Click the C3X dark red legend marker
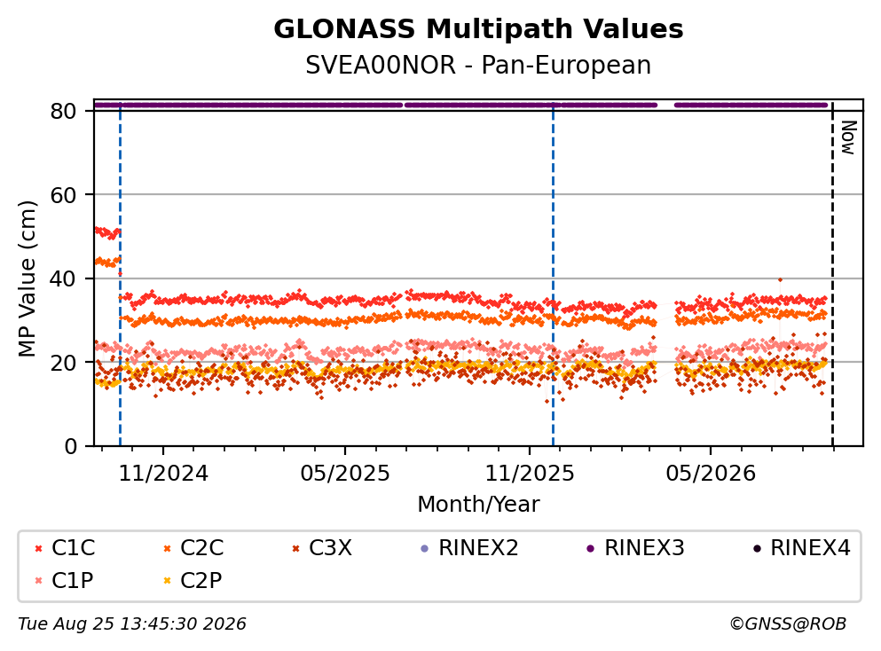Image resolution: width=881 pixels, height=651 pixels. pos(295,548)
